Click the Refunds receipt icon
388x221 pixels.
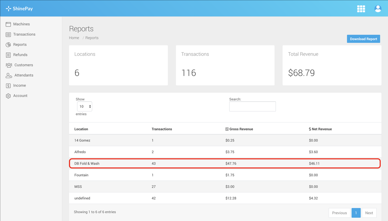tap(8, 55)
